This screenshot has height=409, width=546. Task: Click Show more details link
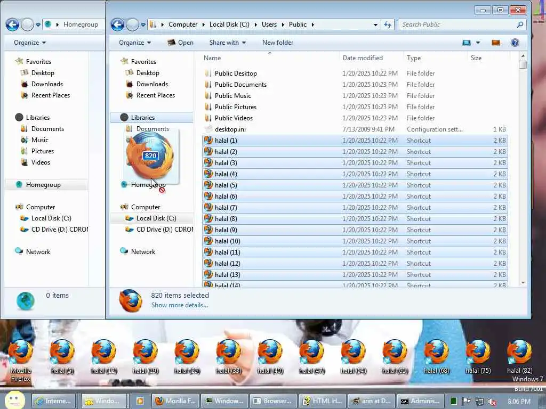coord(179,305)
